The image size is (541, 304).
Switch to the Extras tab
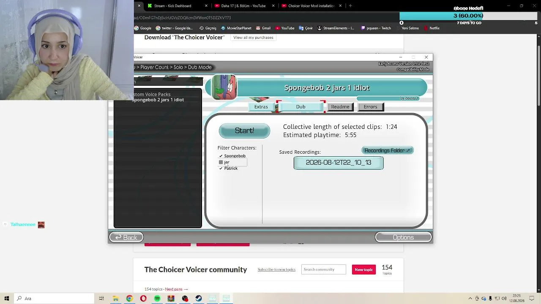click(261, 107)
